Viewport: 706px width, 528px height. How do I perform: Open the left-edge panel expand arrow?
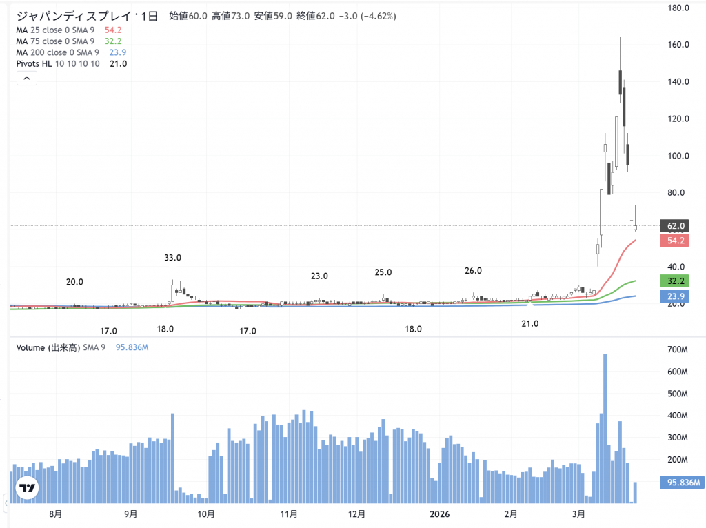pos(7,504)
